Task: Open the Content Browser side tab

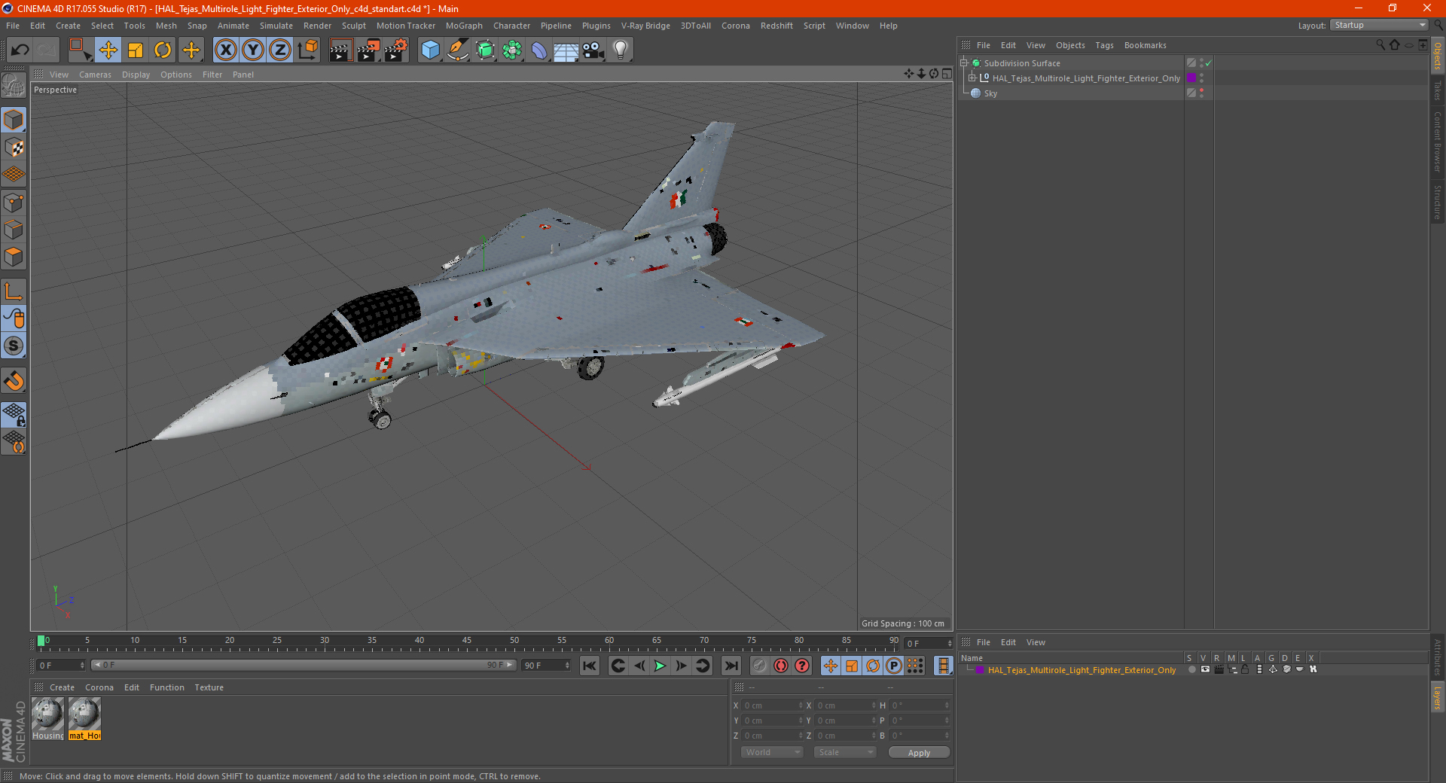Action: click(1438, 142)
